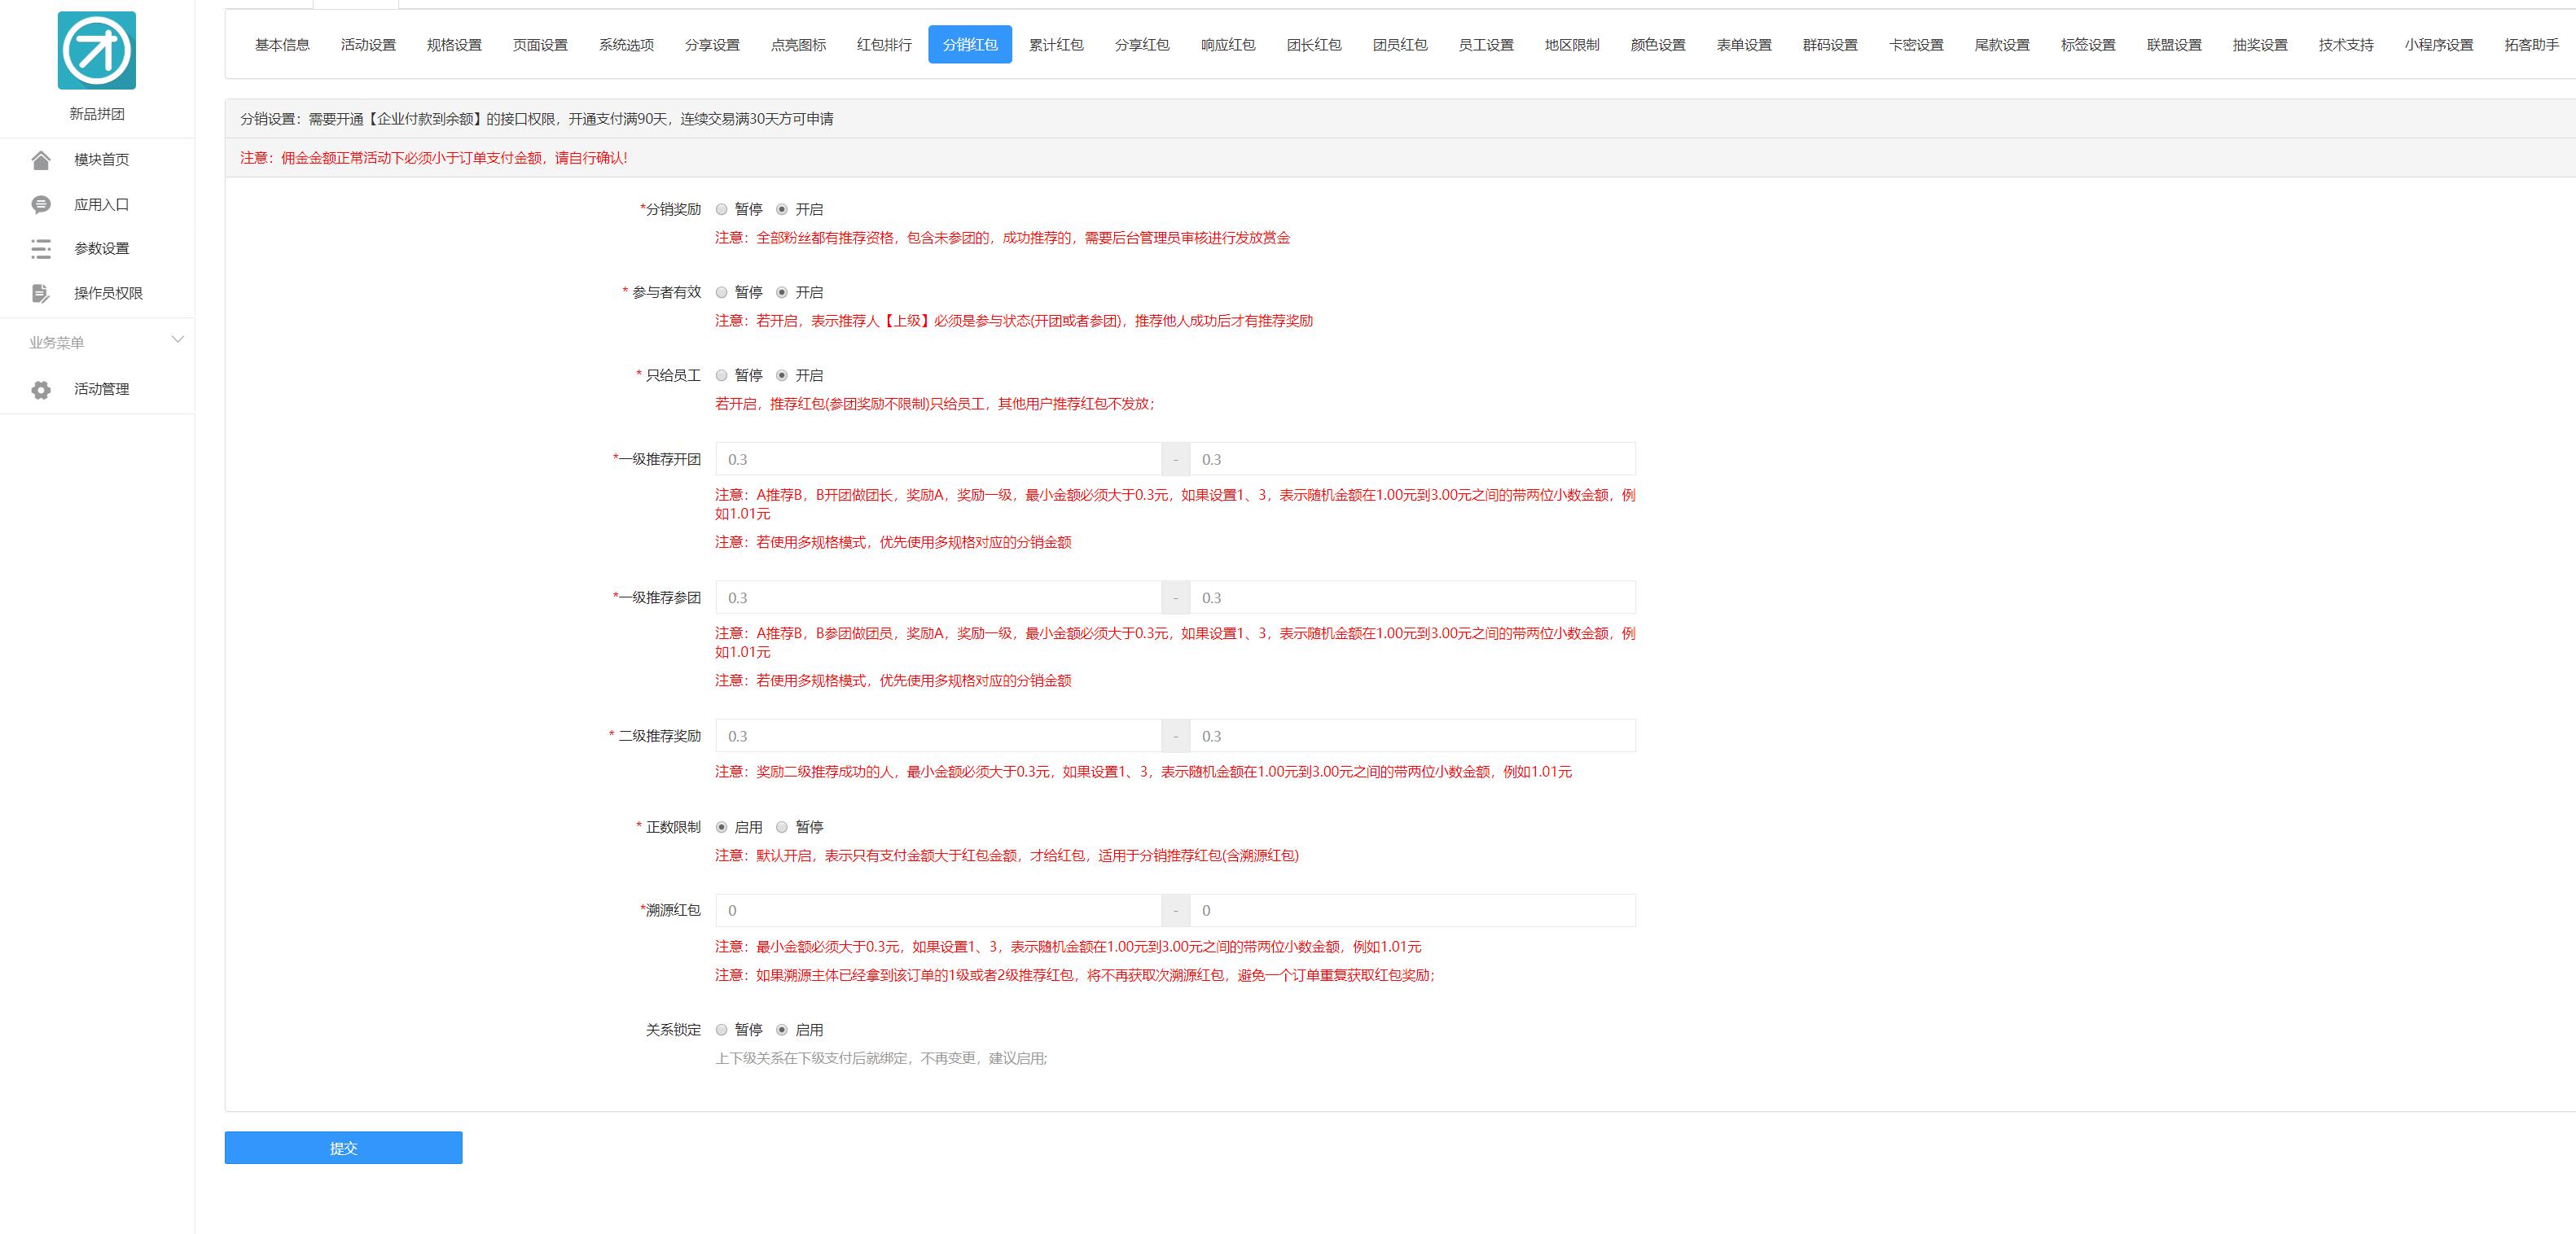Go to the 员工设置 tab
This screenshot has height=1234, width=2576.
[x=1486, y=45]
